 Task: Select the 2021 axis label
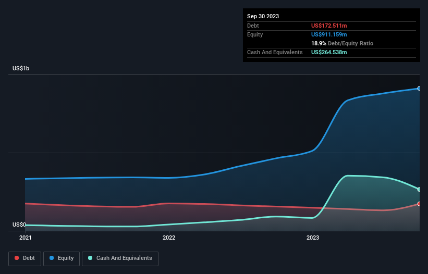[26, 238]
